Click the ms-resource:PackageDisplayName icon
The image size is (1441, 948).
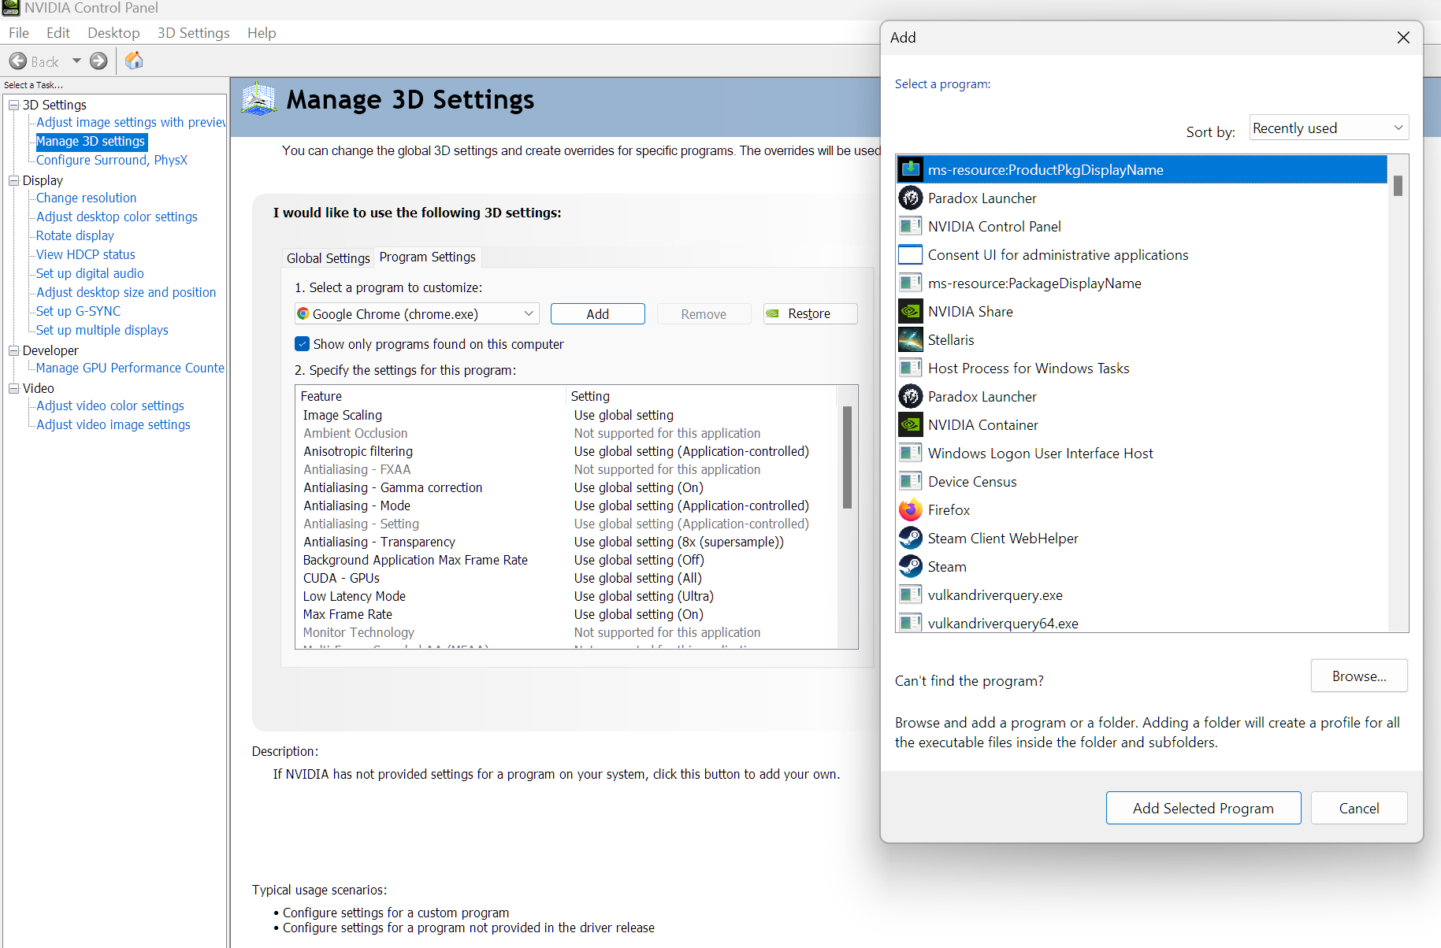click(x=911, y=283)
